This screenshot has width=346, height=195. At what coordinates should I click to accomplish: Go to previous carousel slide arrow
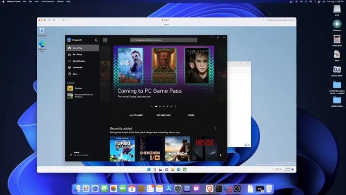(151, 106)
